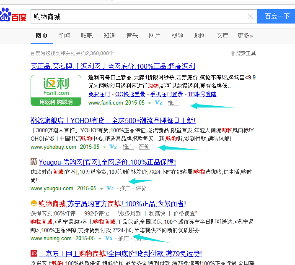Viewport: 295px width, 265px height.
Task: Click the TB账号登陆 link
Action: (202, 94)
